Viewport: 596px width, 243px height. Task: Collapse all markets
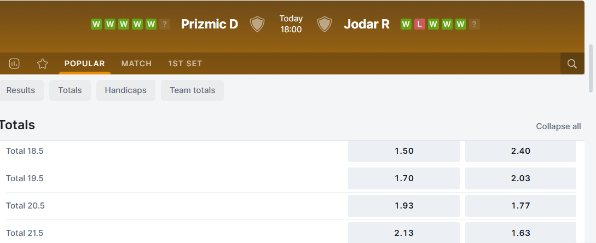[558, 126]
